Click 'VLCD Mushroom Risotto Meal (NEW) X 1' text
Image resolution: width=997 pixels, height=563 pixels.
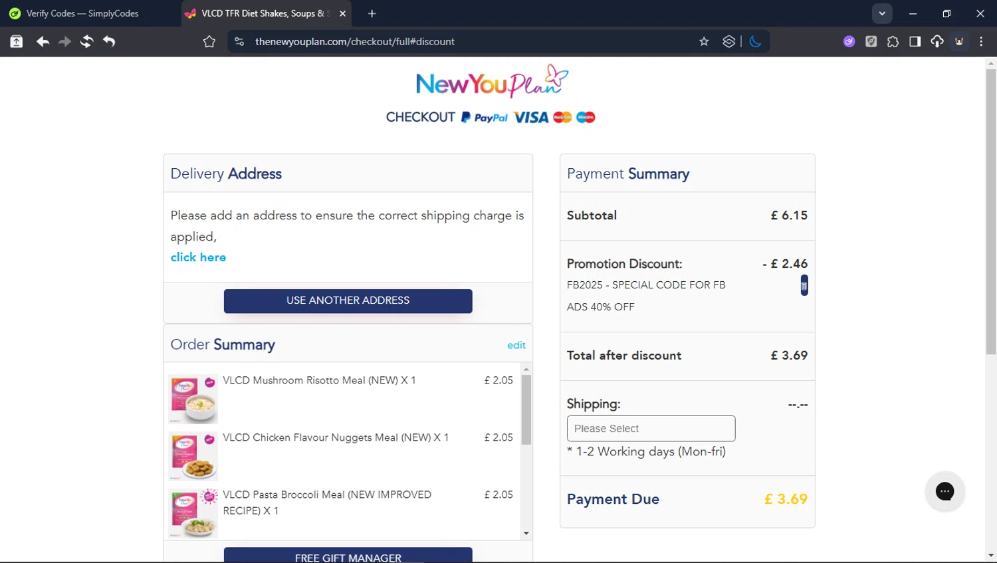coord(319,380)
